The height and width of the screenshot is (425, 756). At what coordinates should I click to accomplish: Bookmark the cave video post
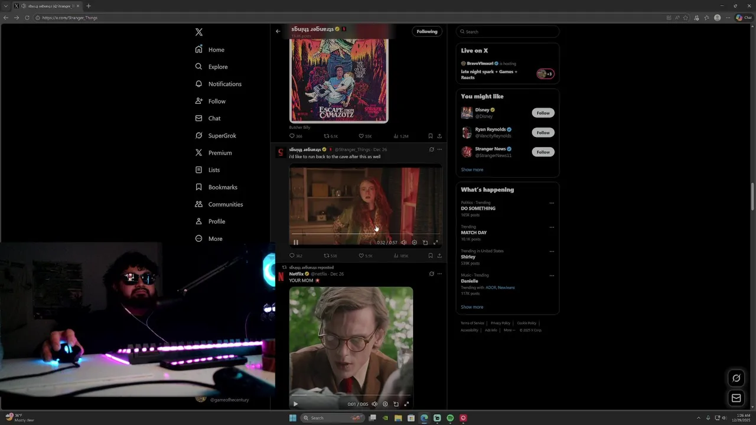point(430,256)
